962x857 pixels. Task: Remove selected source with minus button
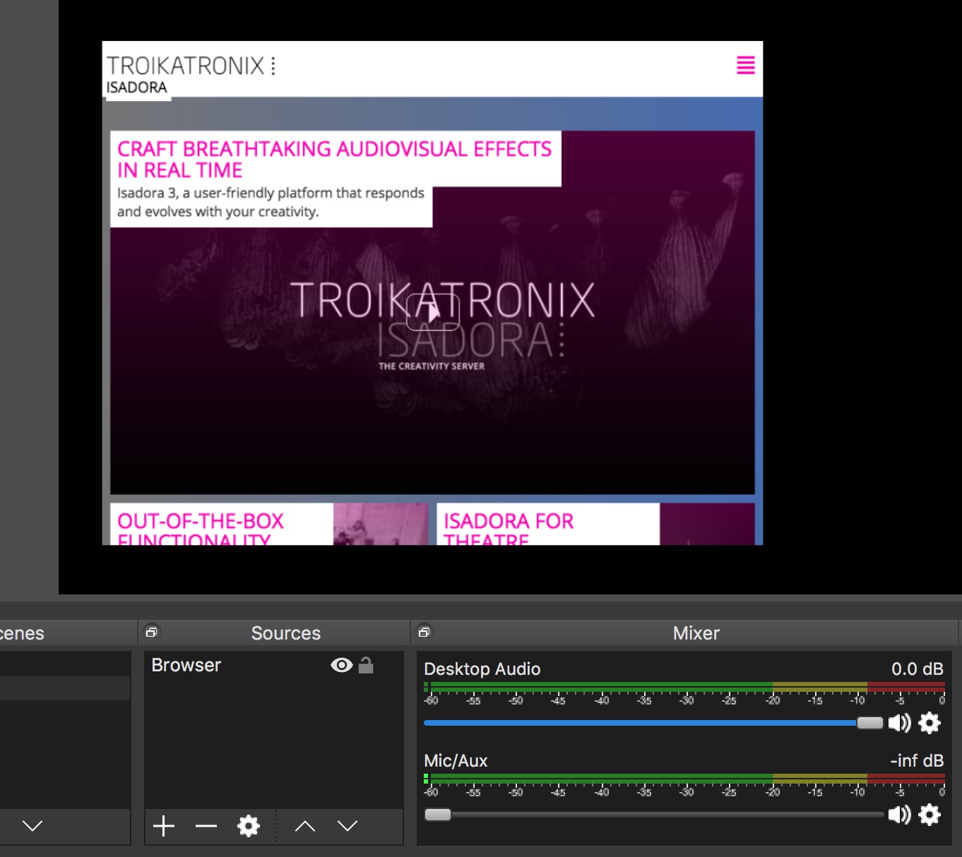point(206,826)
